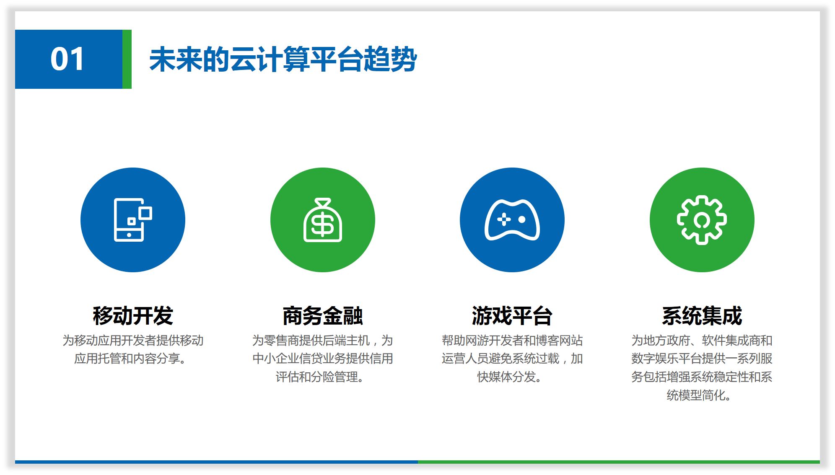Viewport: 835px width, 475px height.
Task: Click the money bag dollar icon
Action: (322, 221)
